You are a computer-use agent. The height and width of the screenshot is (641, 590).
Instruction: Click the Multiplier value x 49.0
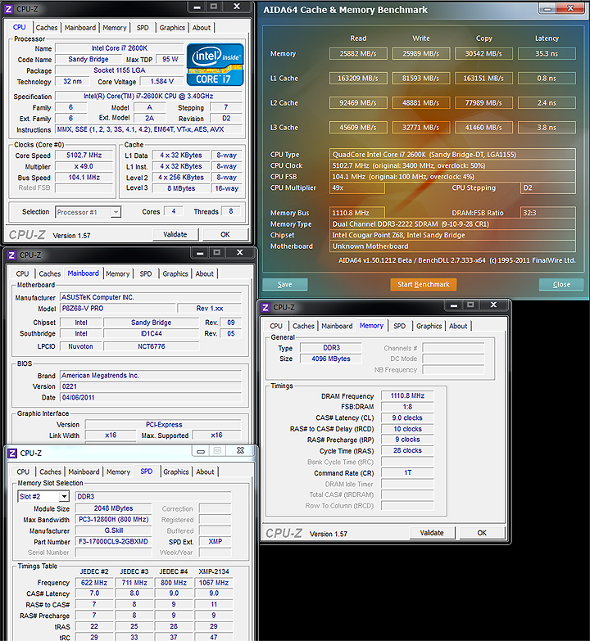click(x=84, y=166)
